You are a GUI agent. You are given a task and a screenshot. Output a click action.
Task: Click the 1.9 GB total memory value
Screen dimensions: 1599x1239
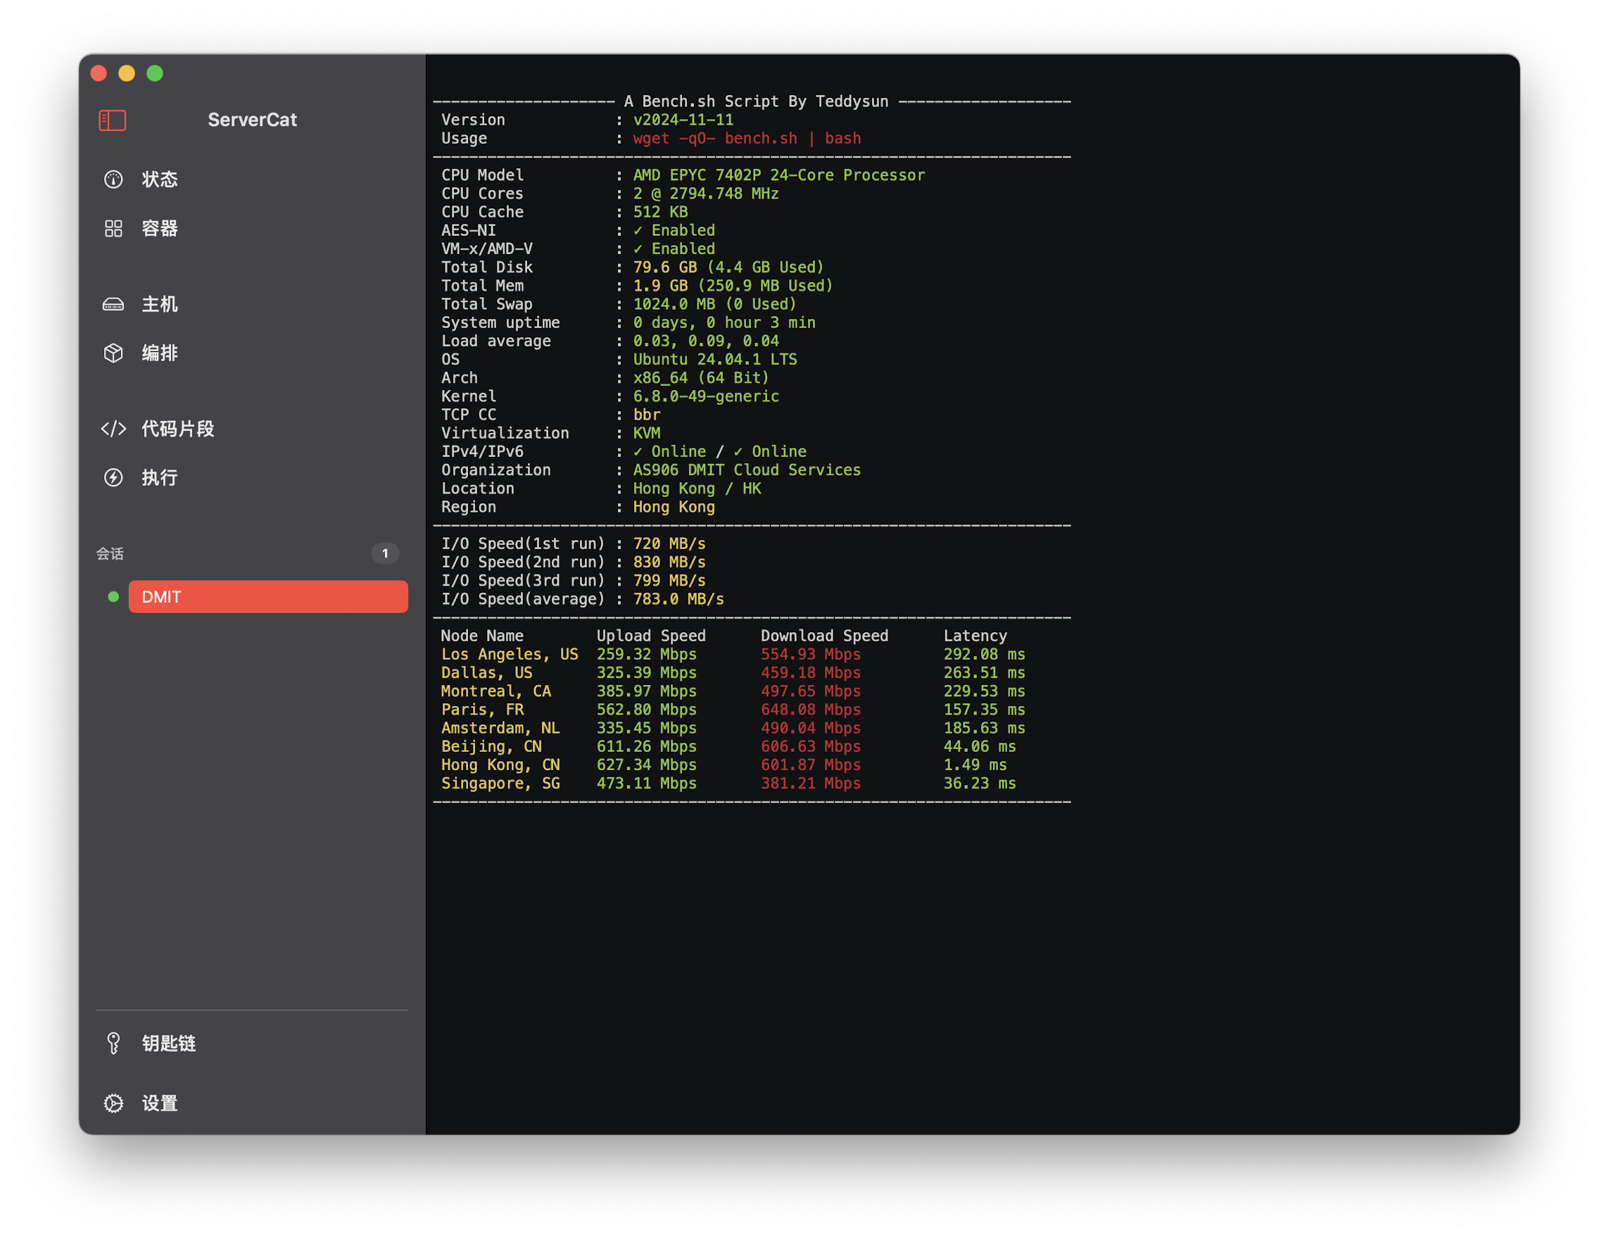[660, 286]
